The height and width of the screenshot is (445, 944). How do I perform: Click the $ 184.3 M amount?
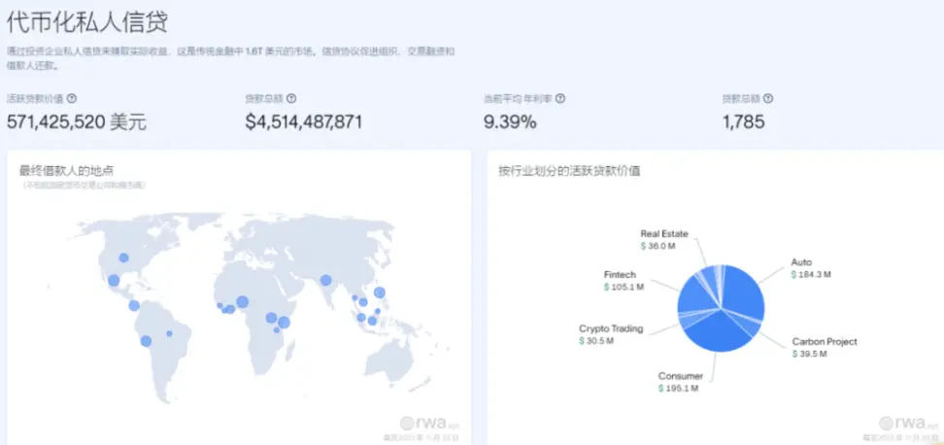811,275
